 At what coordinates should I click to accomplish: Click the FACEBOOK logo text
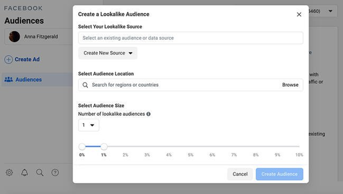tap(23, 8)
